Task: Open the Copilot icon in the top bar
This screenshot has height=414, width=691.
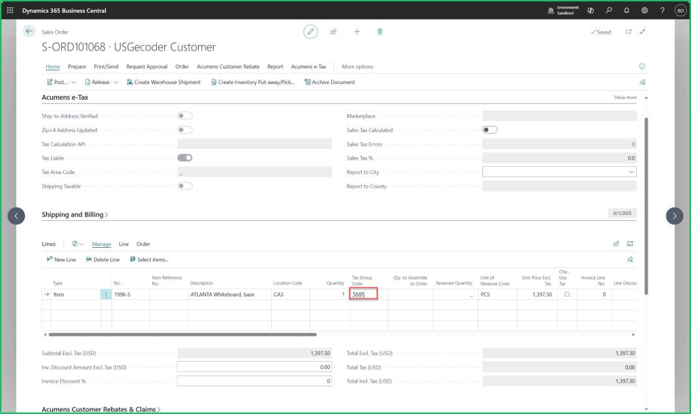Action: pyautogui.click(x=591, y=10)
